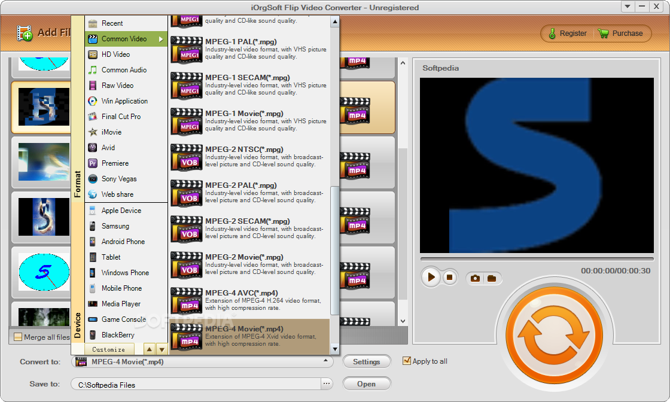
Task: Select the blue clock S video thumbnail
Action: [44, 272]
